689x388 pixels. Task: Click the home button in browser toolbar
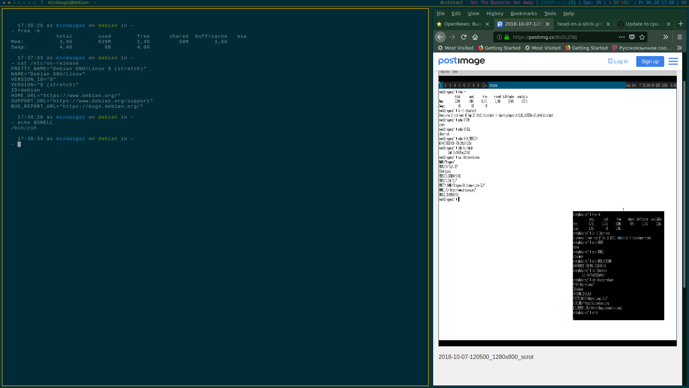pyautogui.click(x=475, y=37)
